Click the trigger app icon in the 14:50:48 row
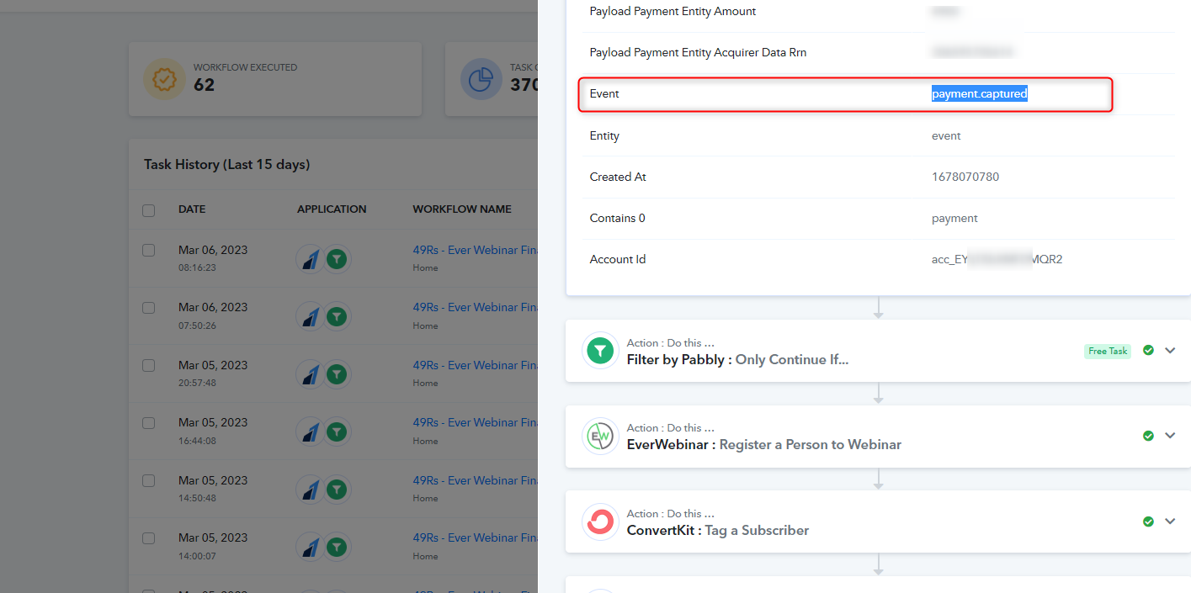 311,490
